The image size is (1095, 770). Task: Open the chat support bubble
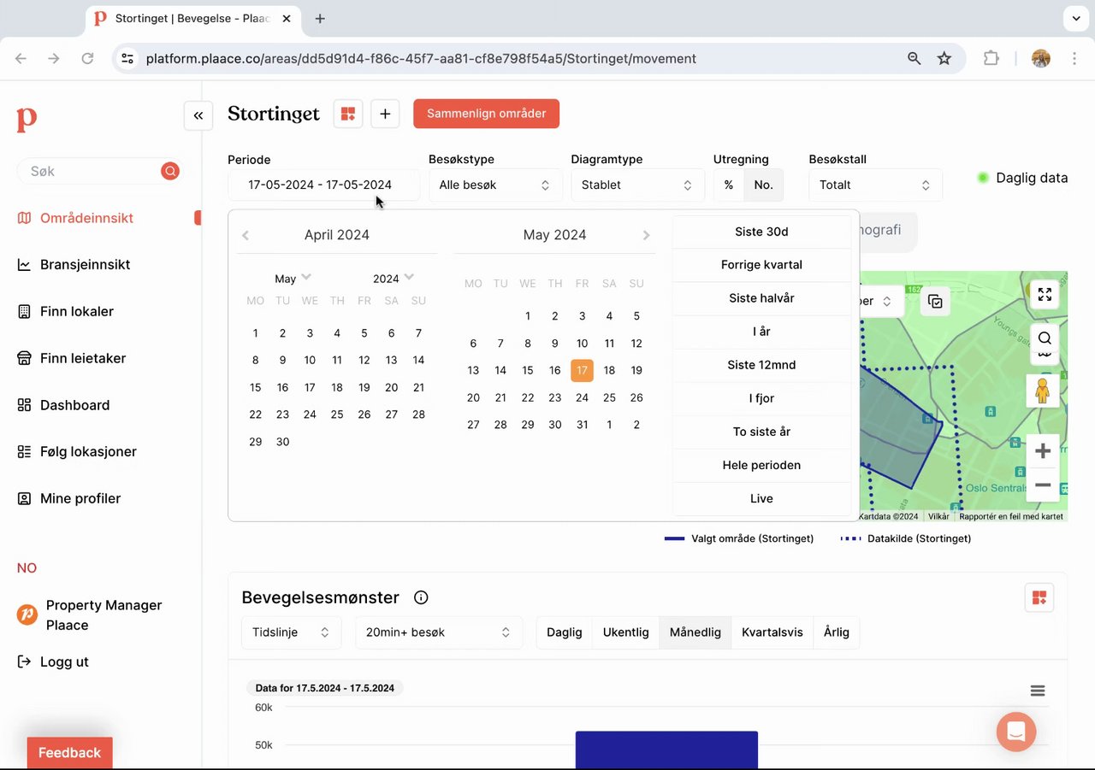click(1016, 732)
